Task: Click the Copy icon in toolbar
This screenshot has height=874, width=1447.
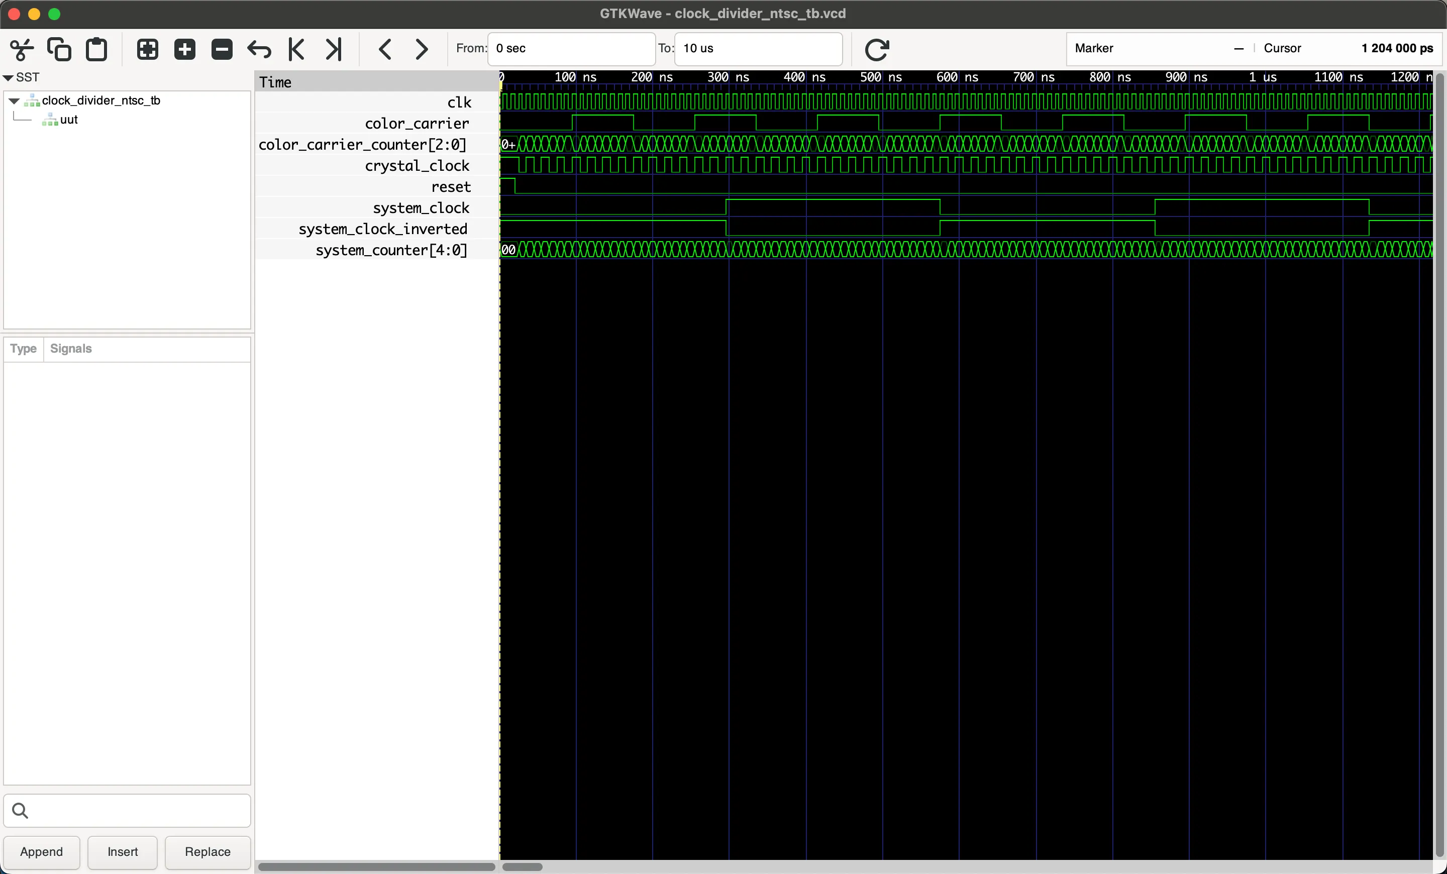Action: click(x=59, y=49)
